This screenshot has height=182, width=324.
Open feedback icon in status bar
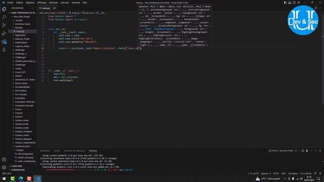pos(315,173)
